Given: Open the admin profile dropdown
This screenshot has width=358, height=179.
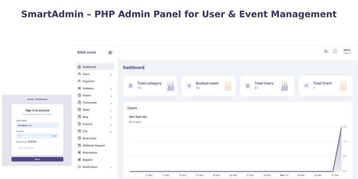Looking at the screenshot, I should tap(347, 51).
